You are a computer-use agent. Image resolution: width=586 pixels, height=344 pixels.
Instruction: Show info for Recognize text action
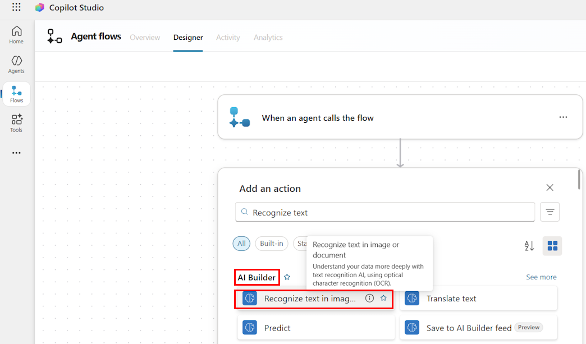[369, 298]
